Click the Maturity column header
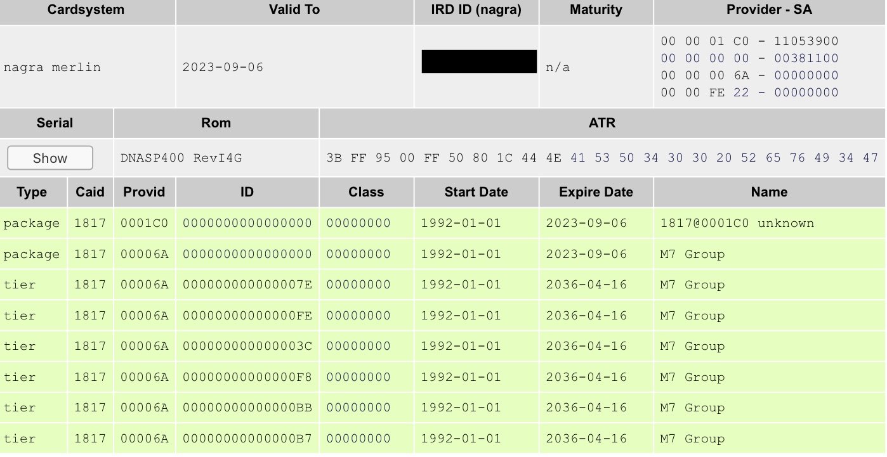This screenshot has width=887, height=457. [x=596, y=10]
